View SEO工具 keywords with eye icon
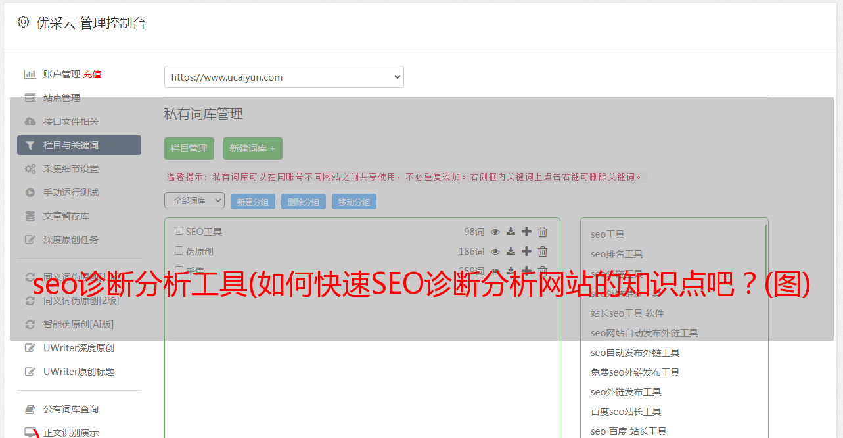The width and height of the screenshot is (843, 438). click(495, 232)
